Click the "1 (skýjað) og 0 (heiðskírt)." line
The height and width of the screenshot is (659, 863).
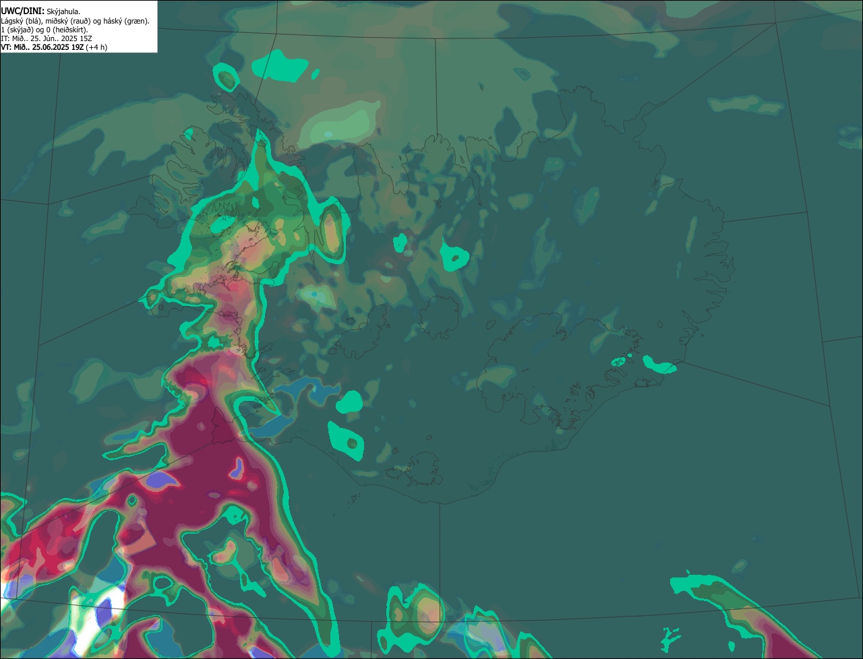click(x=44, y=30)
